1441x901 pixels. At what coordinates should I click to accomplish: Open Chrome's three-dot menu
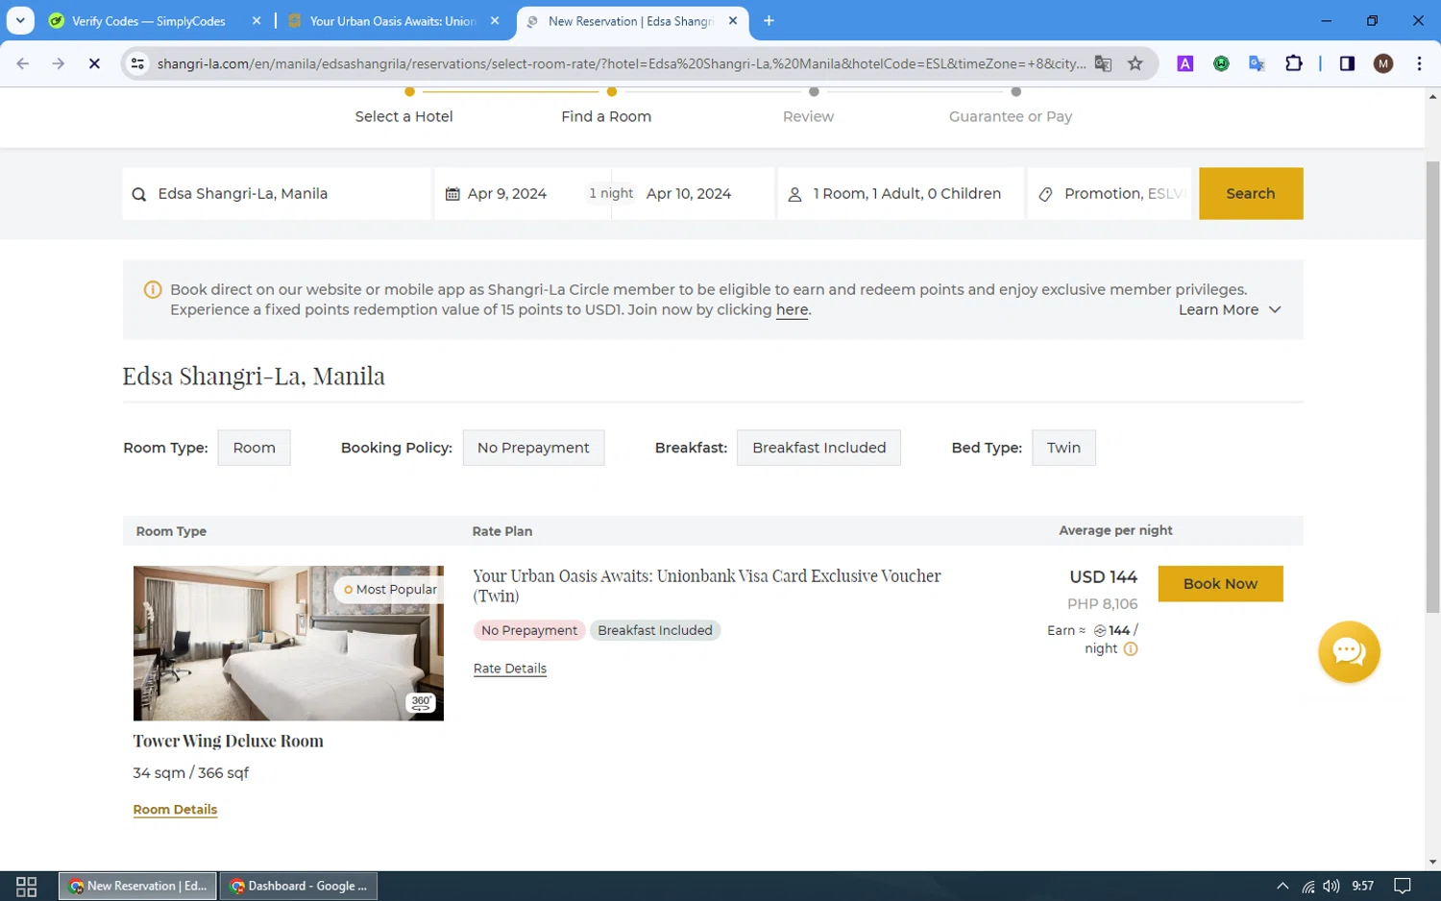click(1419, 63)
